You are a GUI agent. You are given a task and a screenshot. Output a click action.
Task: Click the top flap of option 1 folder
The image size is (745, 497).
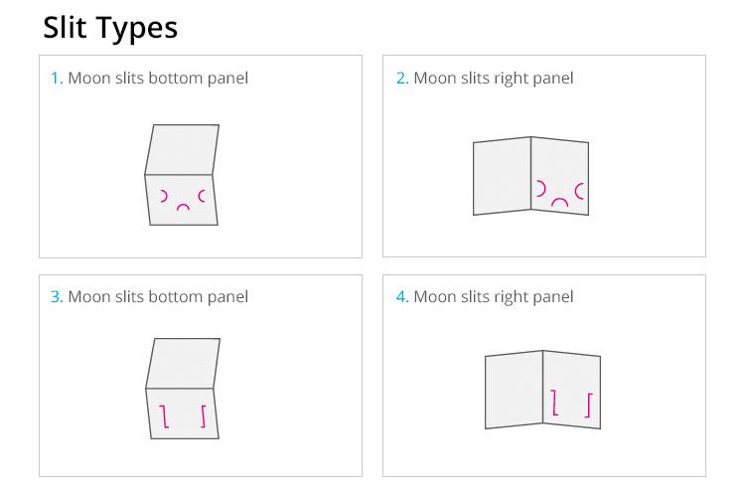pyautogui.click(x=182, y=149)
